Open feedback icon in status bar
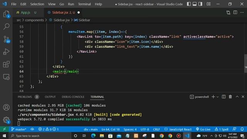This screenshot has width=247, height=139. pos(234,129)
